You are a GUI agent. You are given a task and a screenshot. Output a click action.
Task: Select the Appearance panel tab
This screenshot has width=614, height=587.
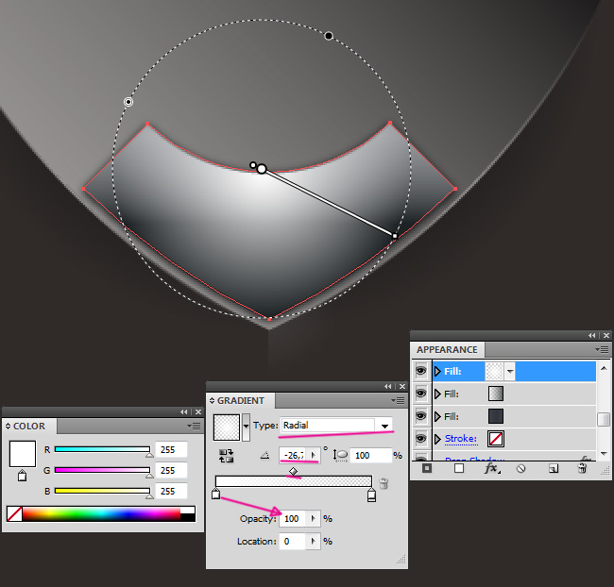pyautogui.click(x=448, y=348)
